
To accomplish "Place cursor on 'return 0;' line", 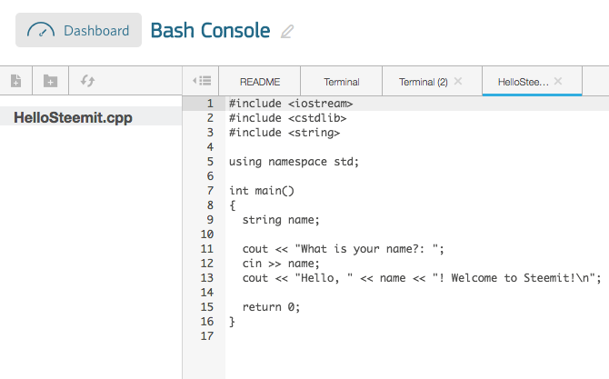I will pos(271,307).
